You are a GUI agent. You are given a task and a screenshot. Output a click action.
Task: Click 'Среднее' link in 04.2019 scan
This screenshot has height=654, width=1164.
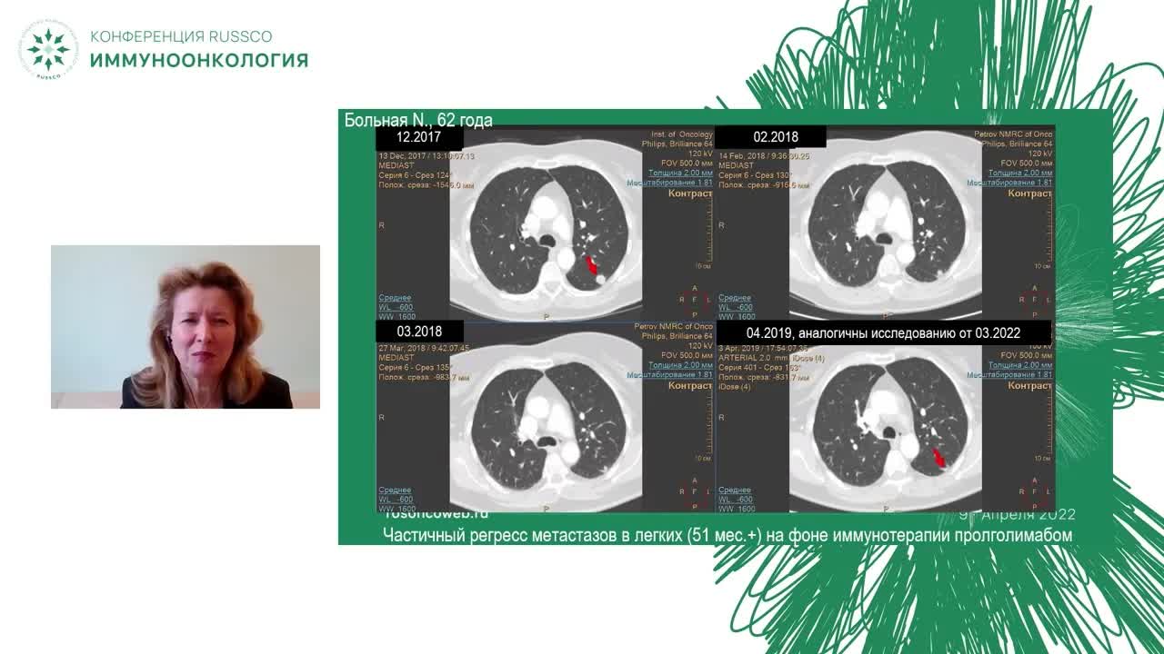[735, 490]
